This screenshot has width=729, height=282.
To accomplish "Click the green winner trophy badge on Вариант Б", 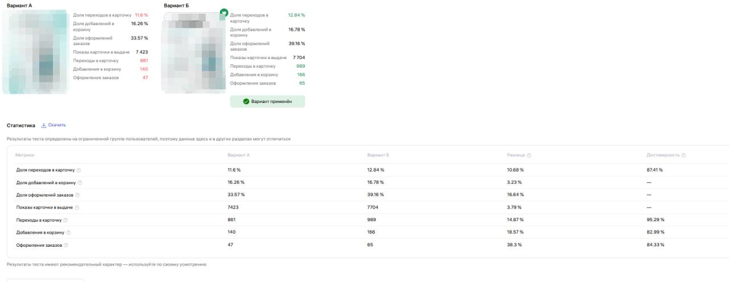I will click(224, 13).
